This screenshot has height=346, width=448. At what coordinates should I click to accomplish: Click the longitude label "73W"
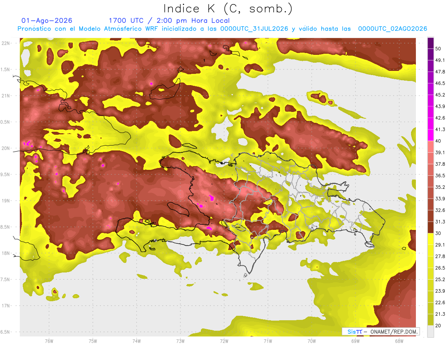tap(180, 341)
